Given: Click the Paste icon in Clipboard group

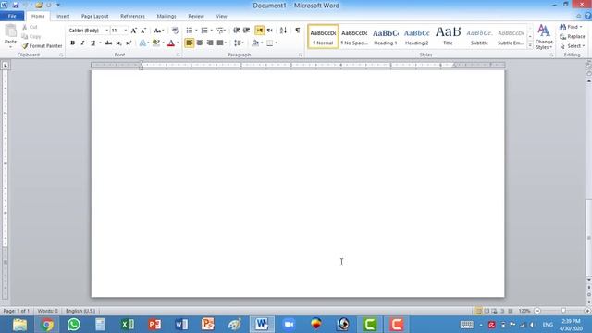Looking at the screenshot, I should tap(10, 31).
